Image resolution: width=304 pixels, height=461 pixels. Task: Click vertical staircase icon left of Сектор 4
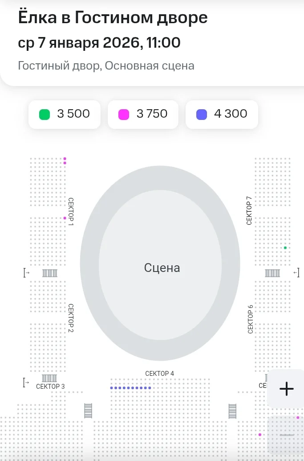88,411
